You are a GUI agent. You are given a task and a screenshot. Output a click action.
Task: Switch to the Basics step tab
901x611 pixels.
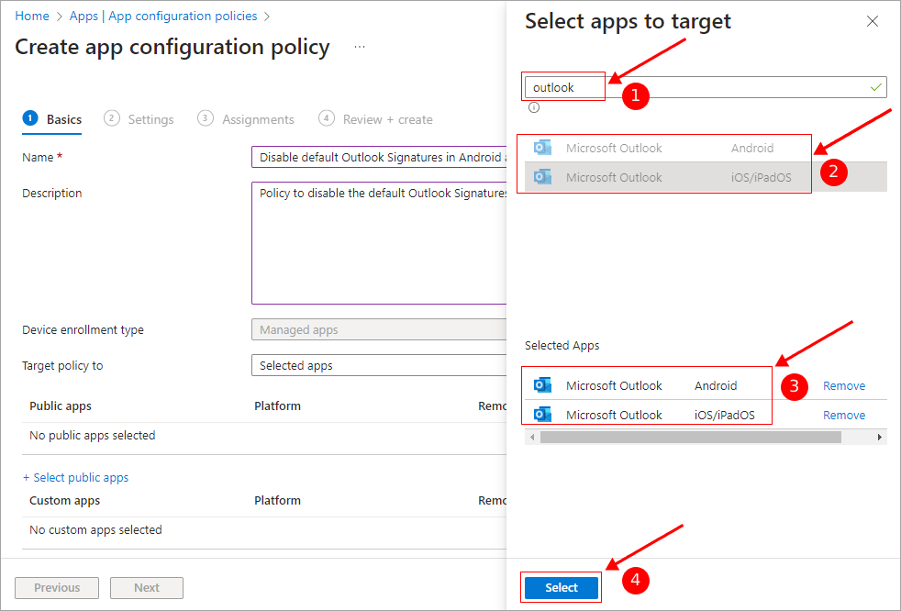point(52,119)
